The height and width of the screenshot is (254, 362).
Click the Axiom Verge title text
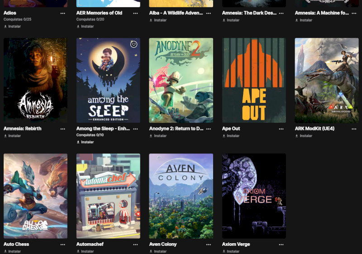[236, 245]
